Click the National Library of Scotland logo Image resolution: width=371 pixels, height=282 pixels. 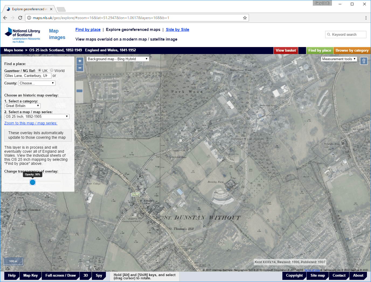click(22, 35)
